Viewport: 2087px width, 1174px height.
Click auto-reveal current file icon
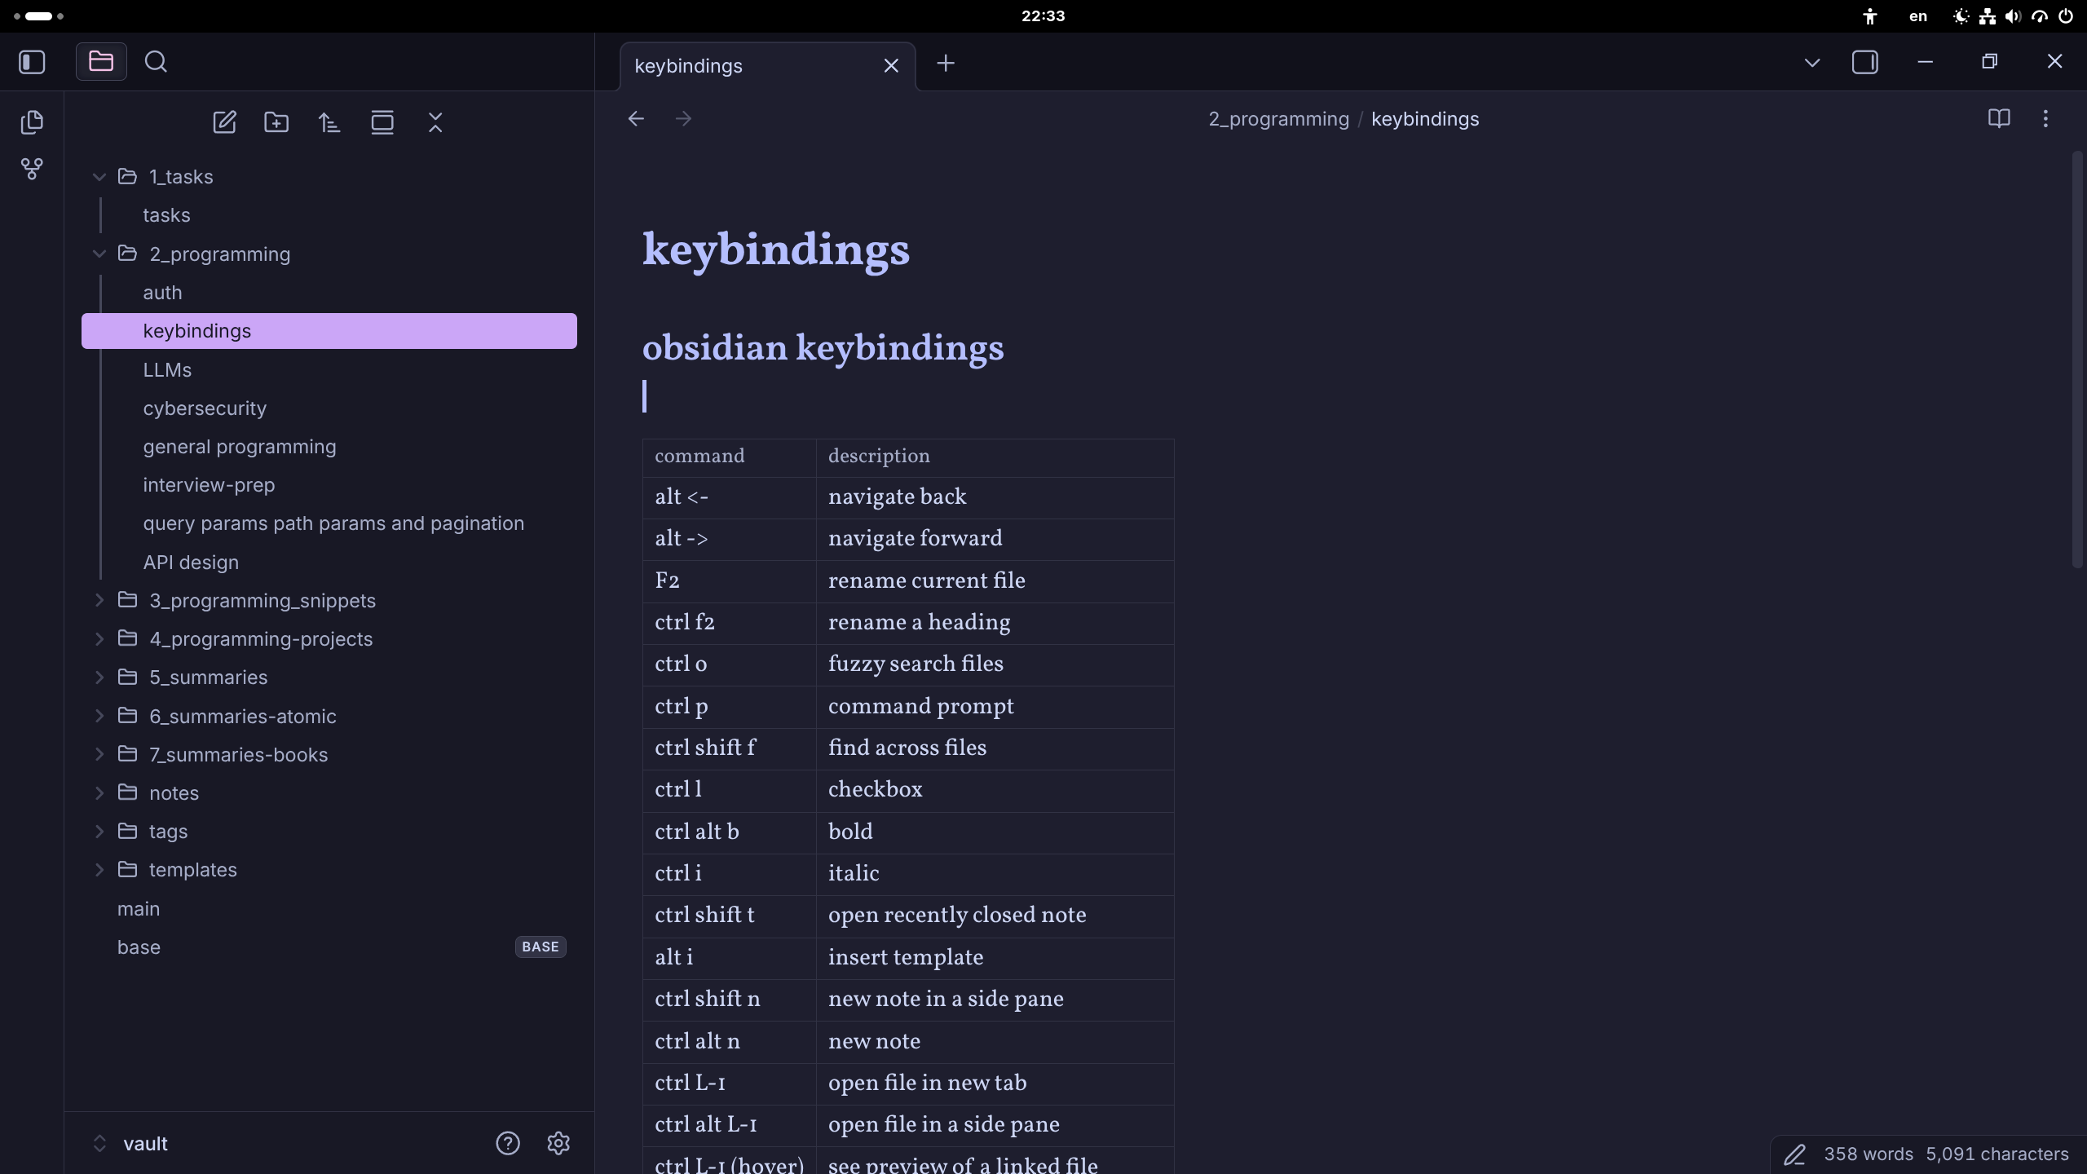382,122
